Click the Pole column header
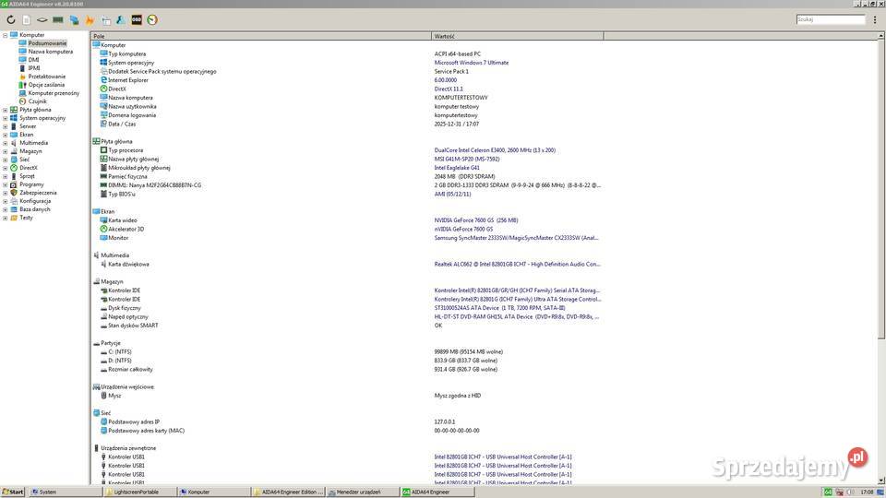The height and width of the screenshot is (498, 886). coord(258,36)
